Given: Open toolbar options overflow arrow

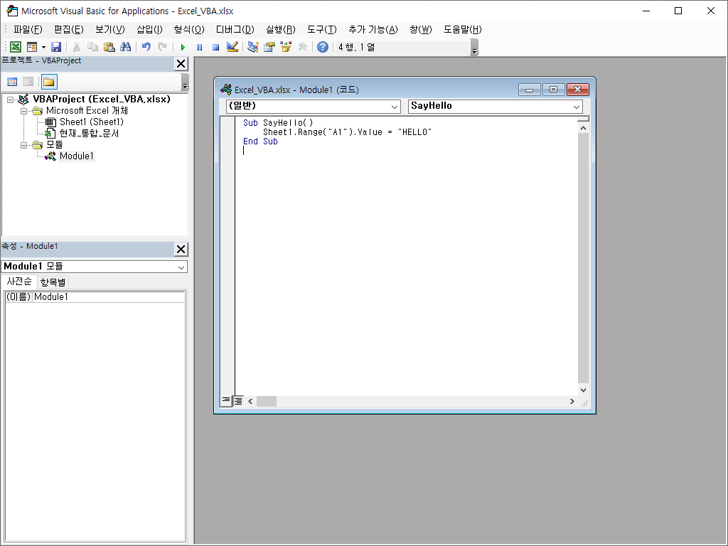Looking at the screenshot, I should [x=474, y=48].
